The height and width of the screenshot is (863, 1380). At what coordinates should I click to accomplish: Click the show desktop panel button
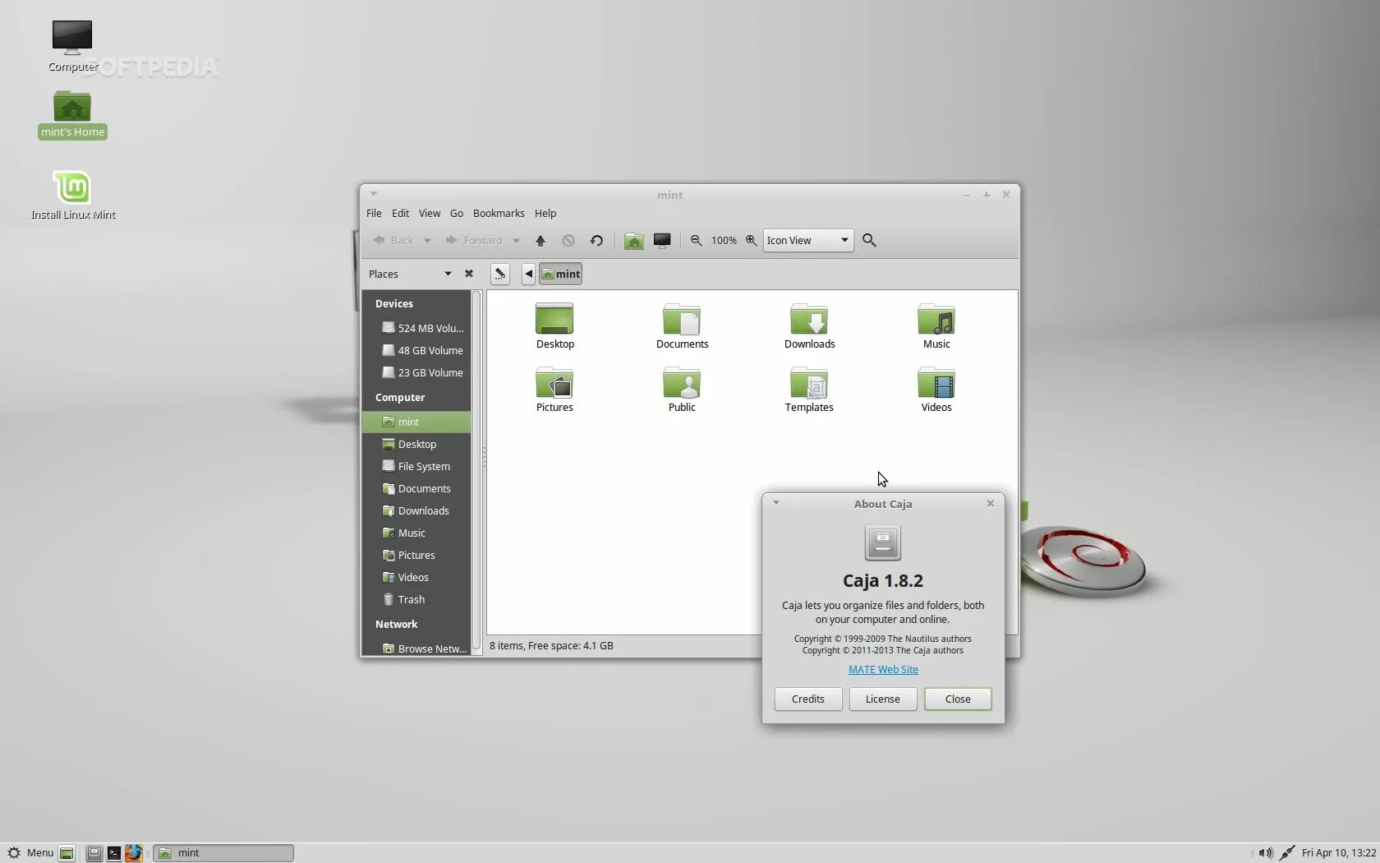(67, 853)
